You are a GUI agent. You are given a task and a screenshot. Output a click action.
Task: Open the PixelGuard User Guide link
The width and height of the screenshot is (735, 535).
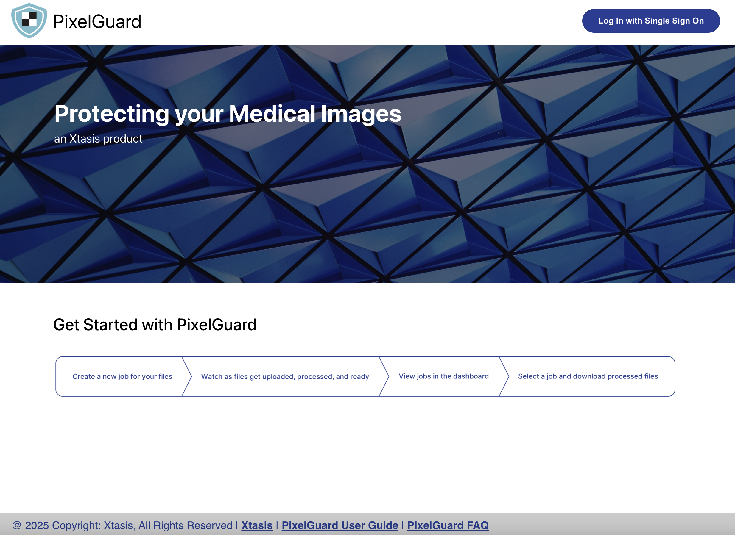340,525
